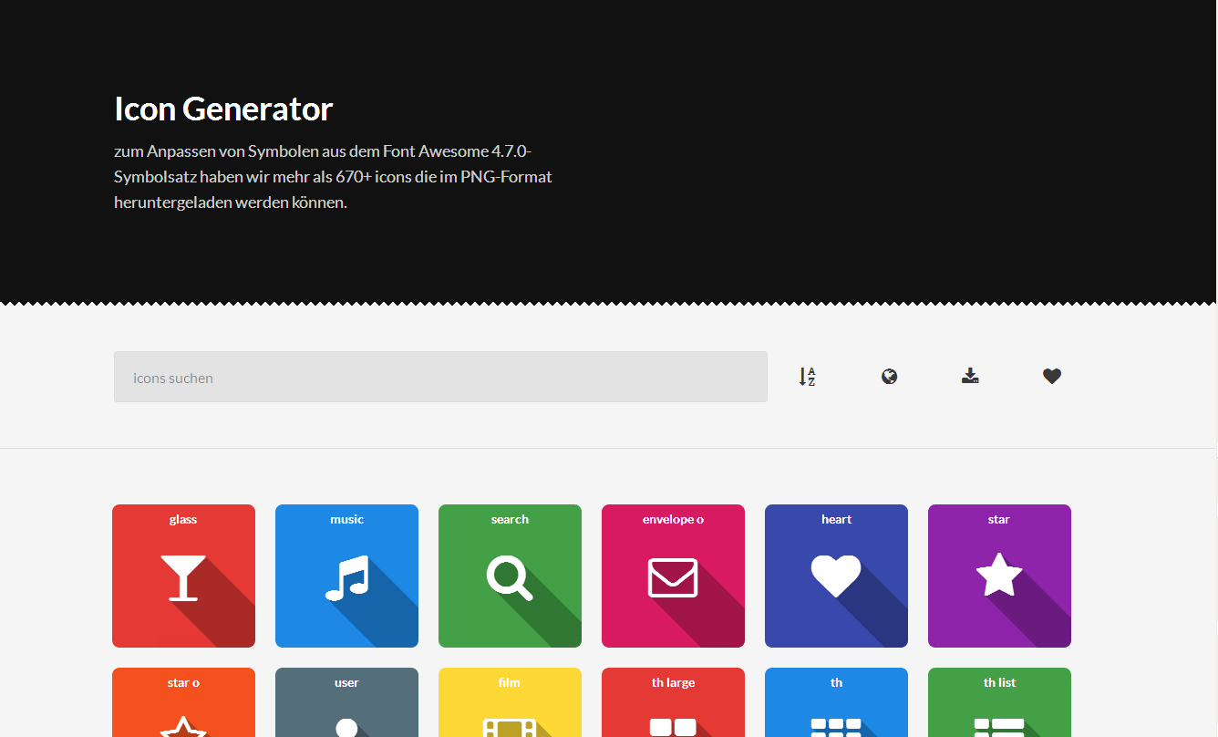This screenshot has width=1218, height=737.
Task: Click the 'music' label on blue tile
Action: 346,519
